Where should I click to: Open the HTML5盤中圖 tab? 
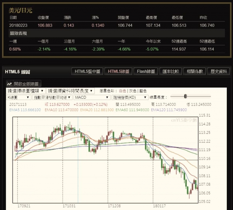(87, 71)
